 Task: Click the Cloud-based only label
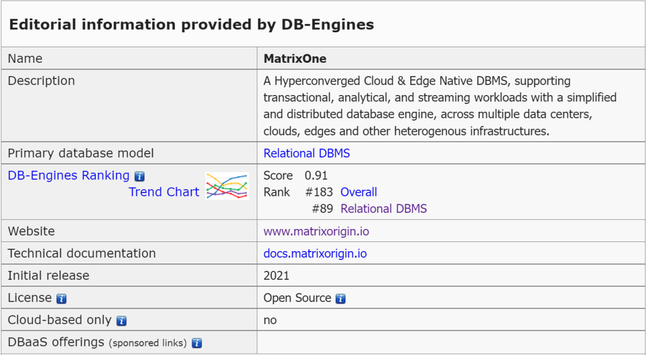pos(59,320)
